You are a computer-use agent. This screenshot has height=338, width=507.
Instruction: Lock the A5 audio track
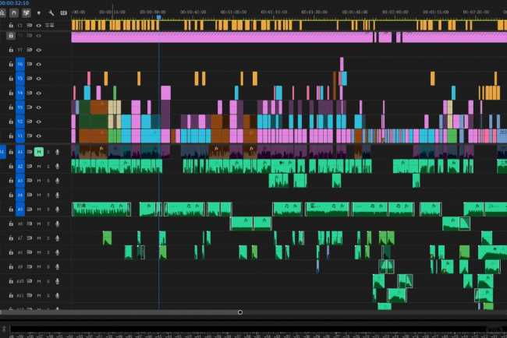point(11,209)
